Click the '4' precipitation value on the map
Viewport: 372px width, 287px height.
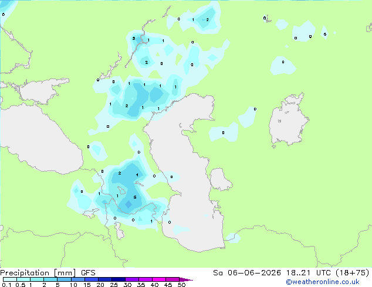tap(137, 175)
